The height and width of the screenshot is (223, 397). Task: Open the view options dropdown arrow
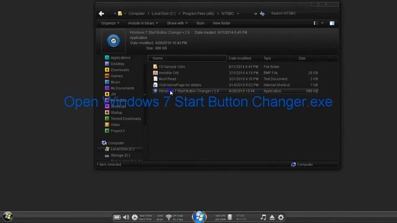pos(323,24)
